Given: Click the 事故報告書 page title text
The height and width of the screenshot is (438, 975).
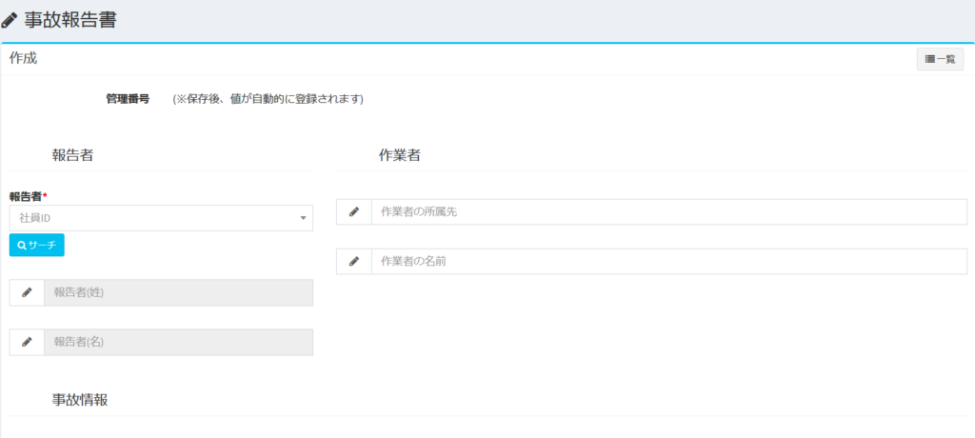Looking at the screenshot, I should 70,20.
